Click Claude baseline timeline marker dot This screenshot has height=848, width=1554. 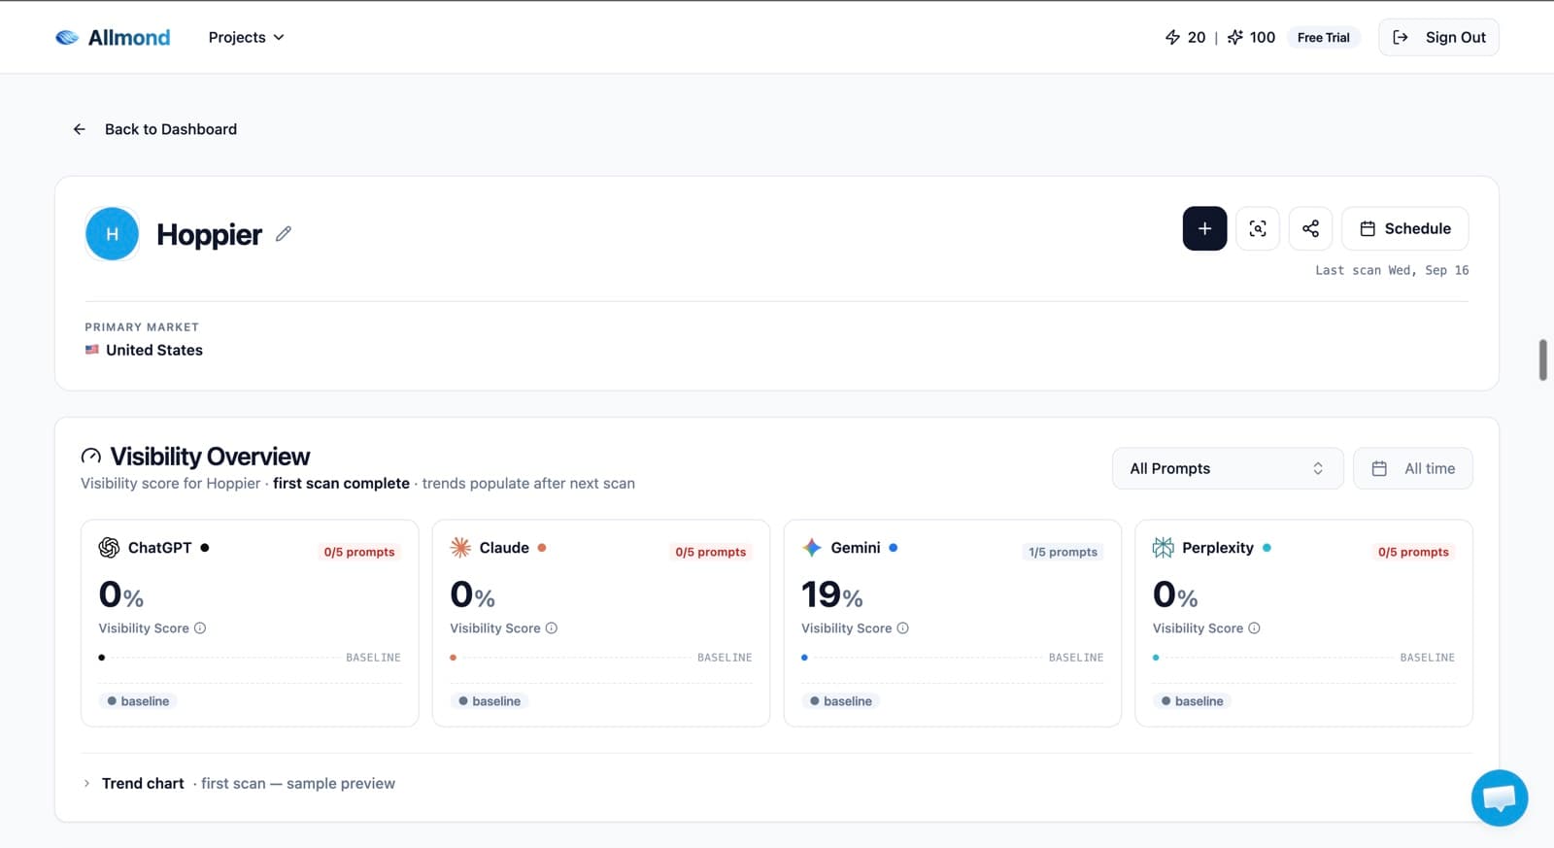[454, 658]
